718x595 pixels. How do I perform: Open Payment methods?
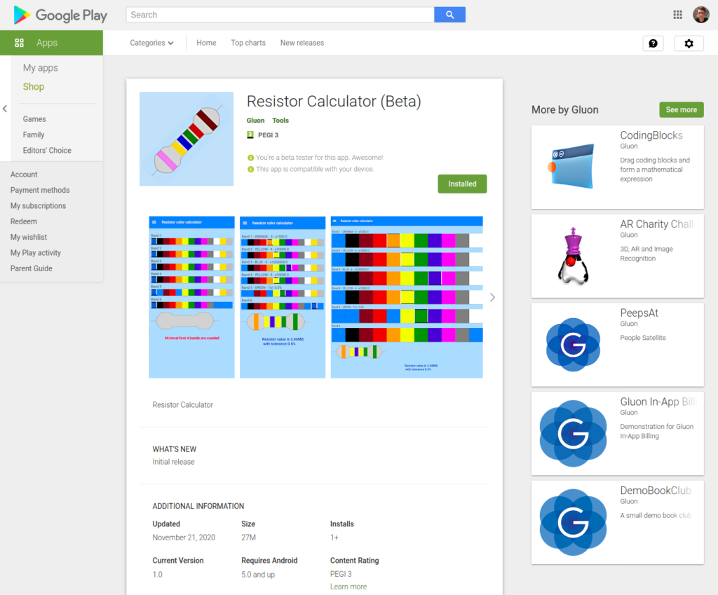click(x=40, y=190)
